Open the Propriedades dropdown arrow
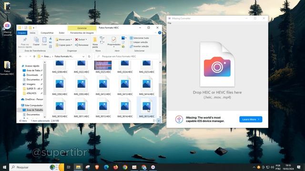The image size is (305, 171). (114, 47)
